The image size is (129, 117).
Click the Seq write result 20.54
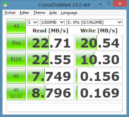click(x=99, y=43)
